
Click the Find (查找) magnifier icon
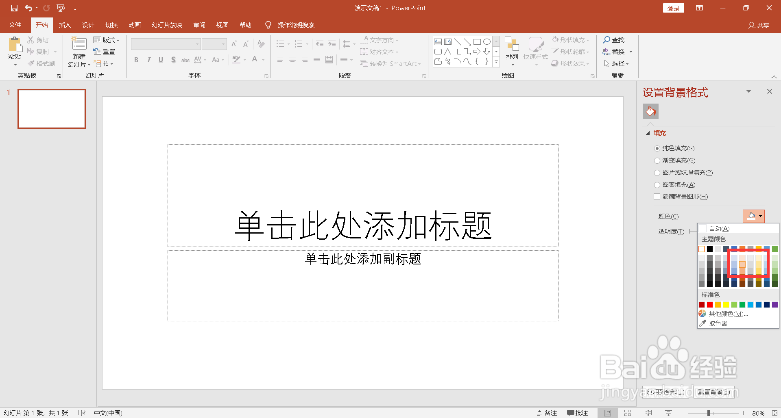[x=606, y=40]
